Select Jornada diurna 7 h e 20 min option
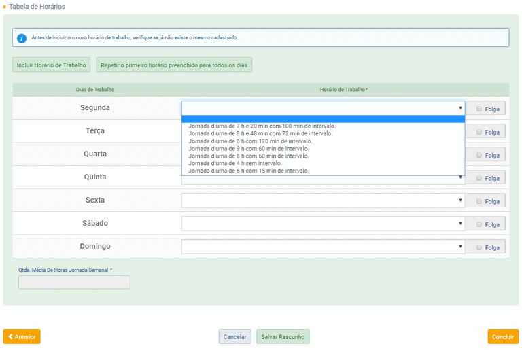 pos(262,126)
